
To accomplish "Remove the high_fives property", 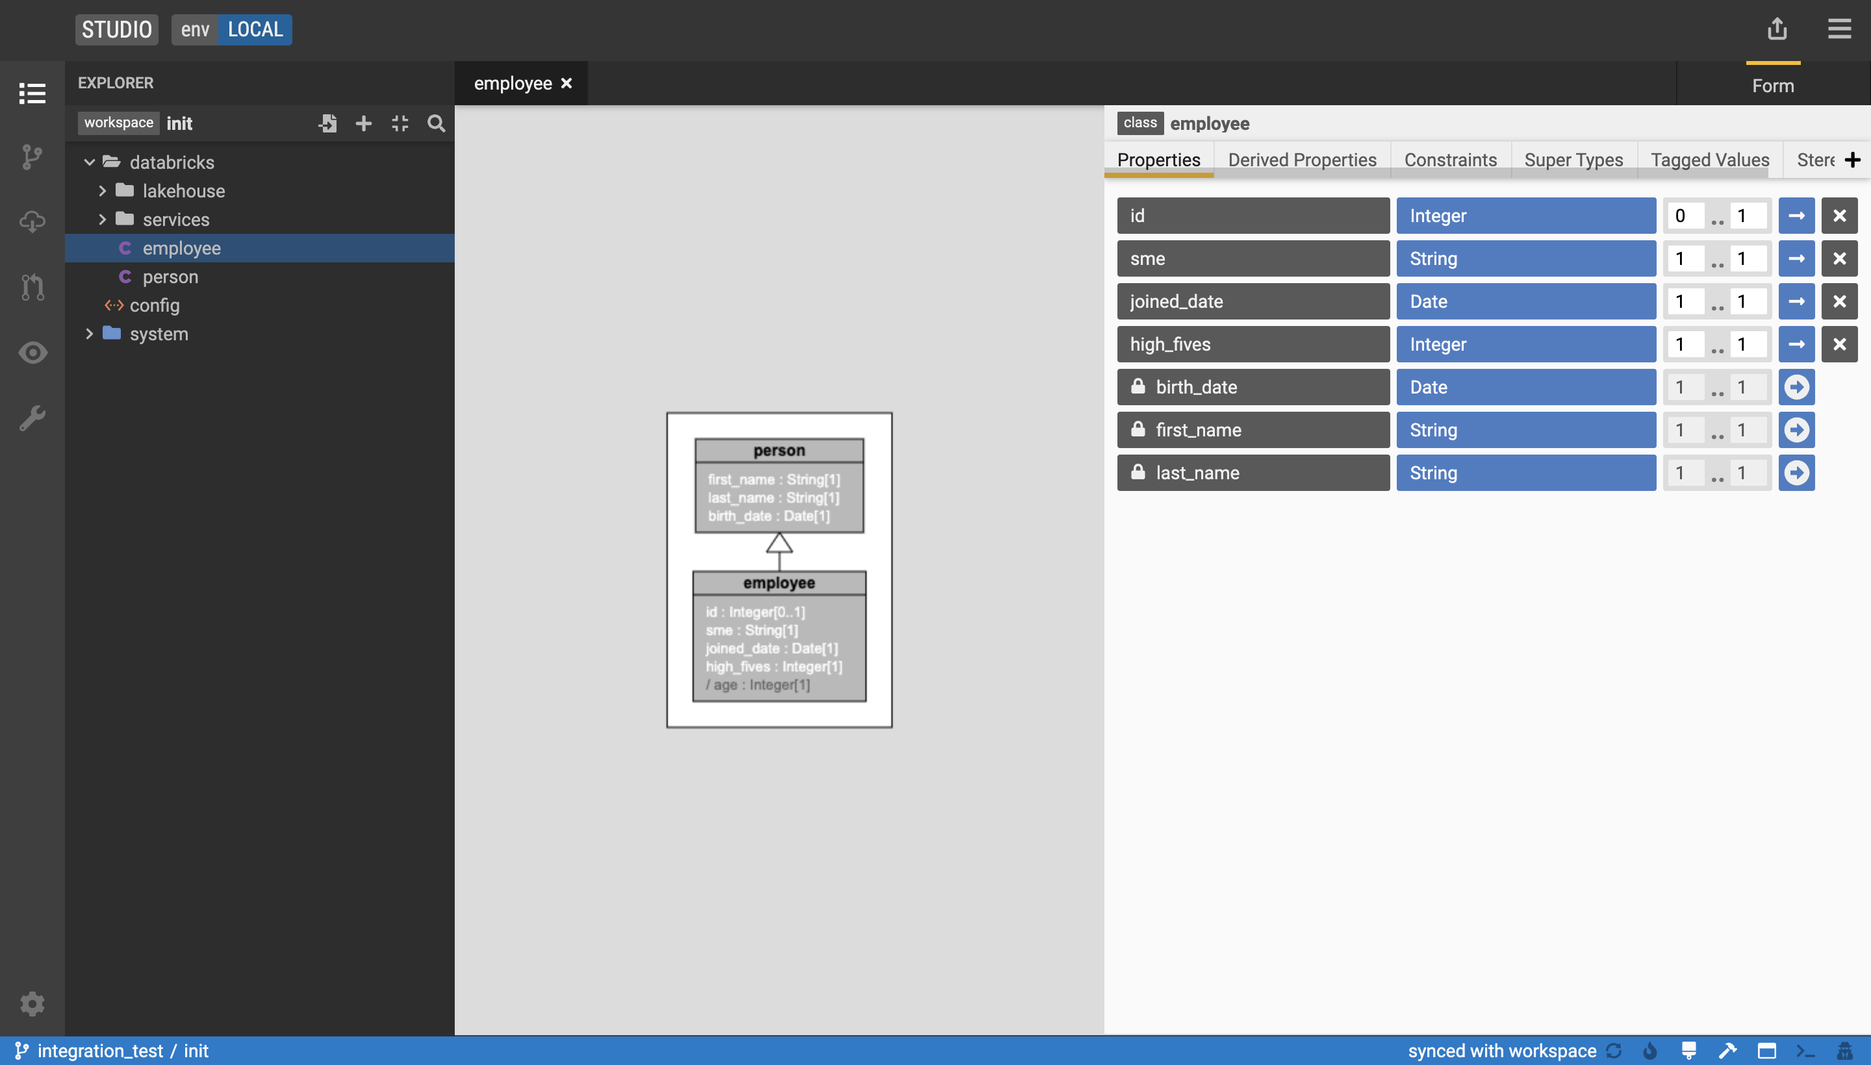I will (1839, 344).
